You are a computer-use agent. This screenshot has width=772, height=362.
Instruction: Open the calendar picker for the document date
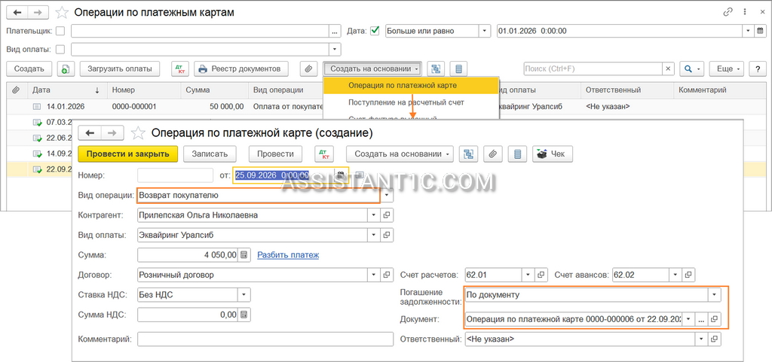point(340,175)
